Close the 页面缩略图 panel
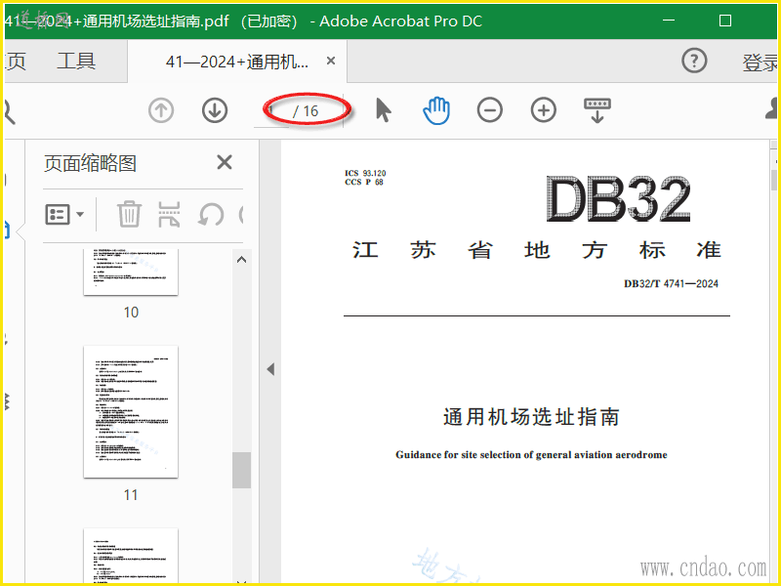 [225, 162]
